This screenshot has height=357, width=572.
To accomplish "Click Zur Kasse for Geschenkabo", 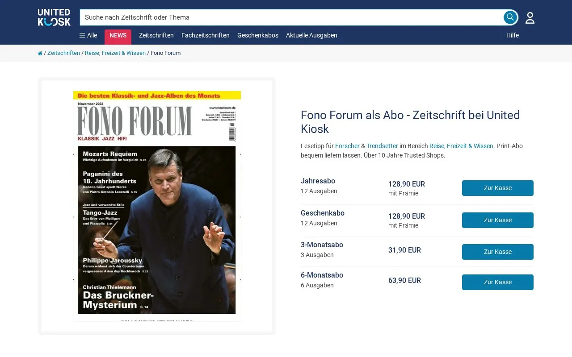I will [498, 220].
